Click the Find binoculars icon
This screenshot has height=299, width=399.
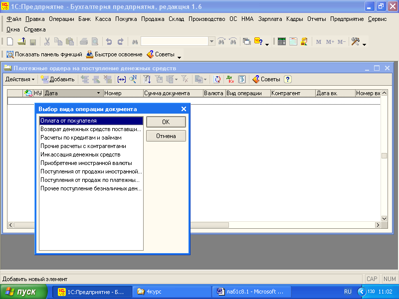[x=135, y=42]
